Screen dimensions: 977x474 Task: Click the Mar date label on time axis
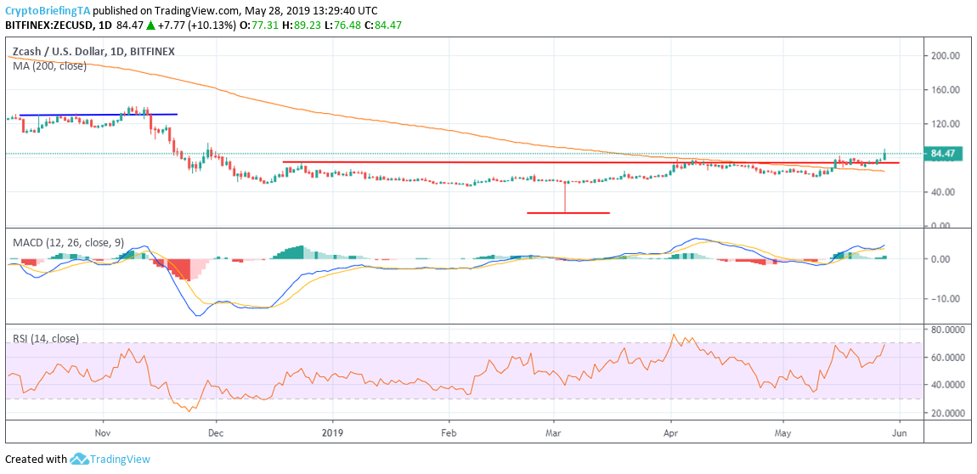pos(553,432)
